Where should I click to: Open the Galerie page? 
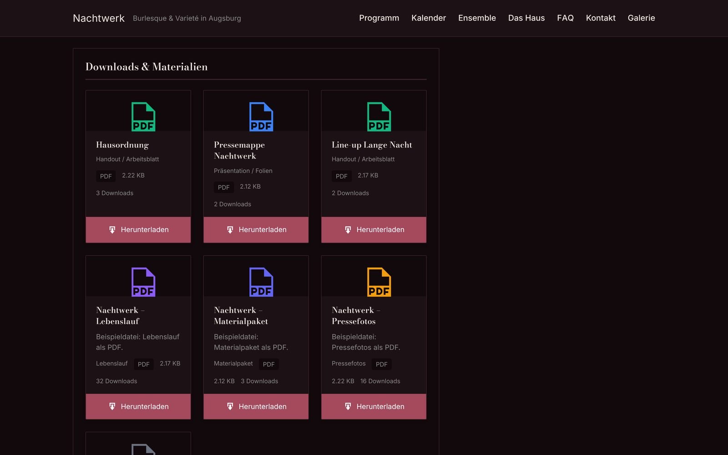[x=642, y=18]
